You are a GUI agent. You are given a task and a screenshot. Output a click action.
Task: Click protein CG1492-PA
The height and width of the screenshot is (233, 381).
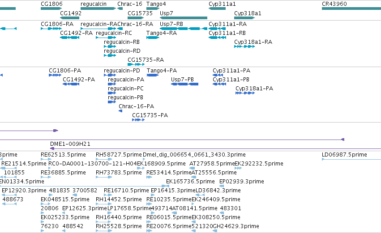point(79,80)
